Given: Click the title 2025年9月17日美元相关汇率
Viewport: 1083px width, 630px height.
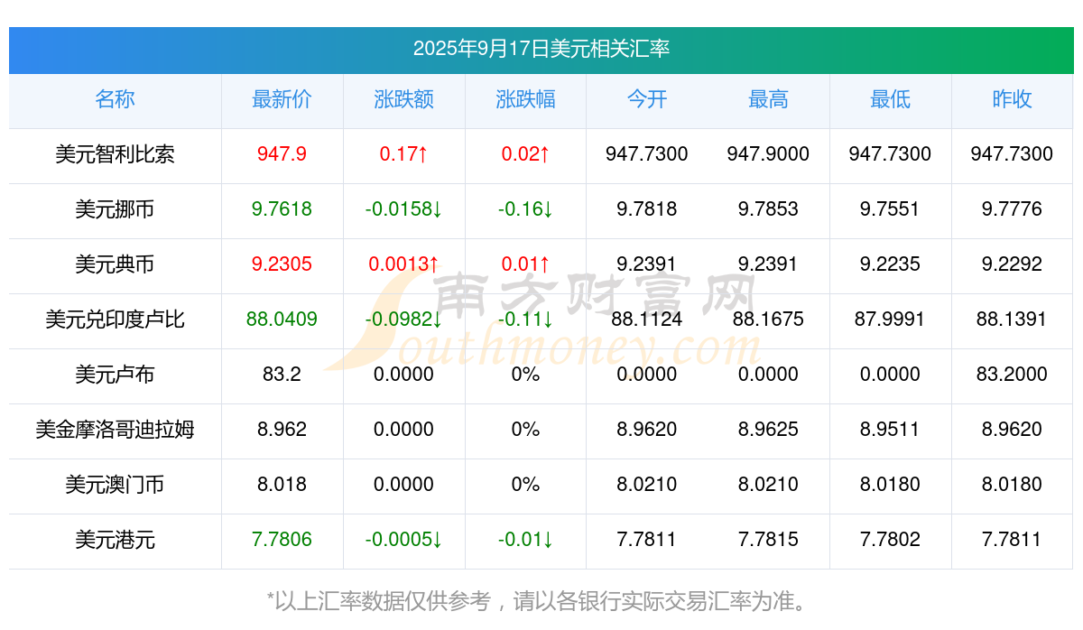Looking at the screenshot, I should click(x=541, y=49).
